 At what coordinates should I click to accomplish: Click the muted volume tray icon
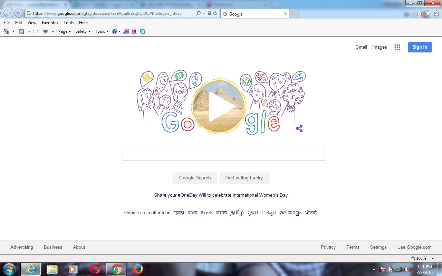coord(407,269)
